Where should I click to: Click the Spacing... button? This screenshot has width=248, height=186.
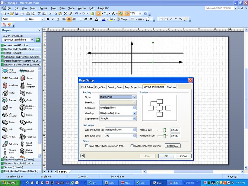point(172,146)
